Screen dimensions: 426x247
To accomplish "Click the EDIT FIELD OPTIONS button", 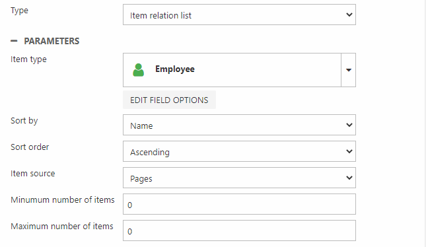I will click(x=169, y=100).
